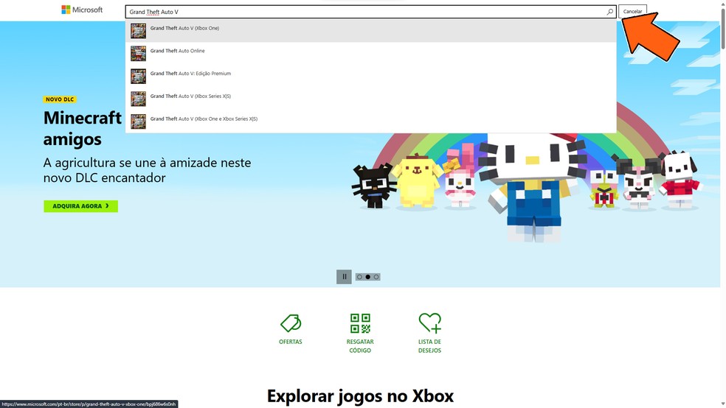
Task: Click the search magnifier icon
Action: pyautogui.click(x=609, y=12)
